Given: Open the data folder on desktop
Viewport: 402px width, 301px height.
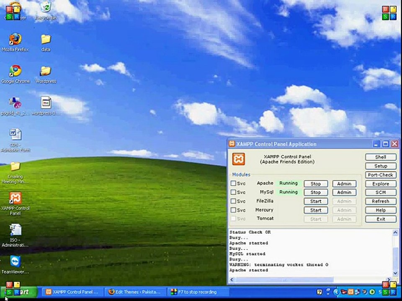Looking at the screenshot, I should point(46,43).
